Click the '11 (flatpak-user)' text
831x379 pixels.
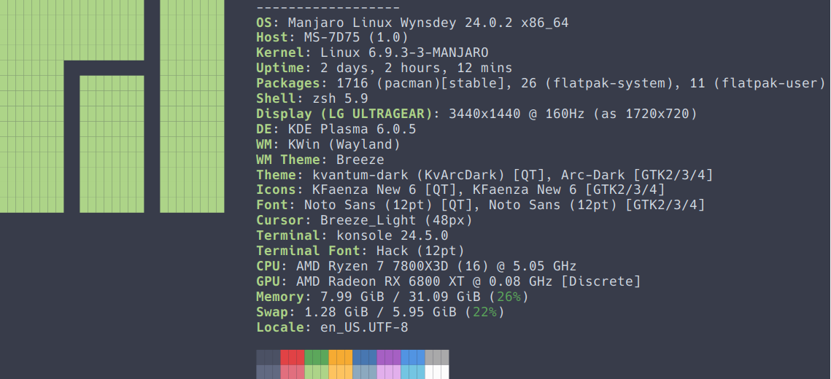pyautogui.click(x=758, y=84)
